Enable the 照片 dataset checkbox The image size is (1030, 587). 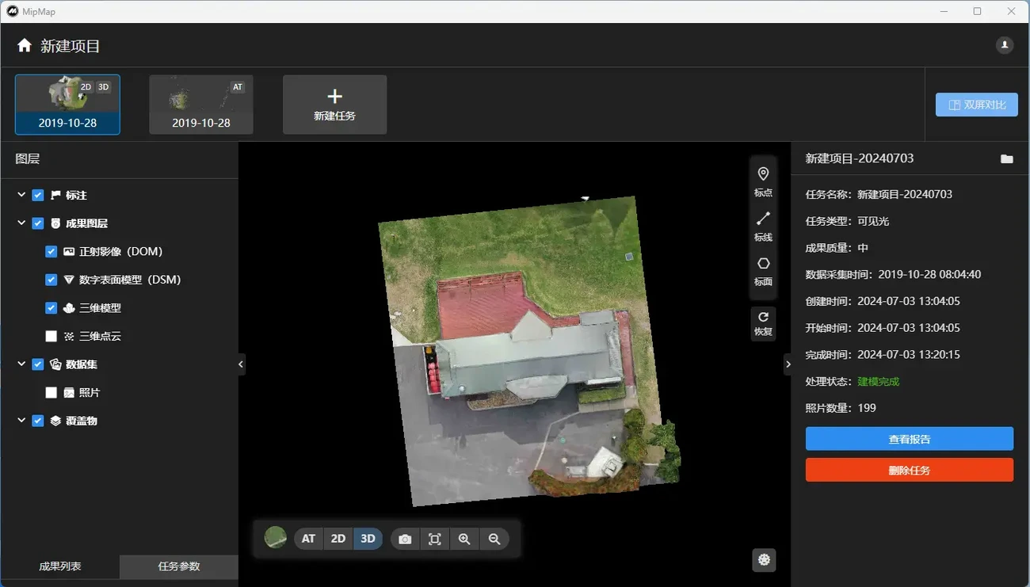click(x=51, y=393)
